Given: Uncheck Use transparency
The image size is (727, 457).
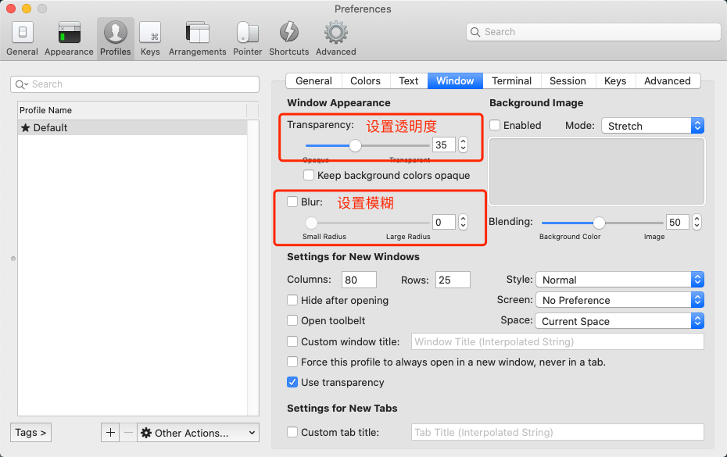Looking at the screenshot, I should [x=292, y=382].
